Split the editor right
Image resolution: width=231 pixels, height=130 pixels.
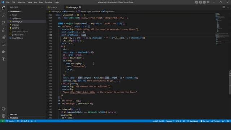click(x=224, y=7)
